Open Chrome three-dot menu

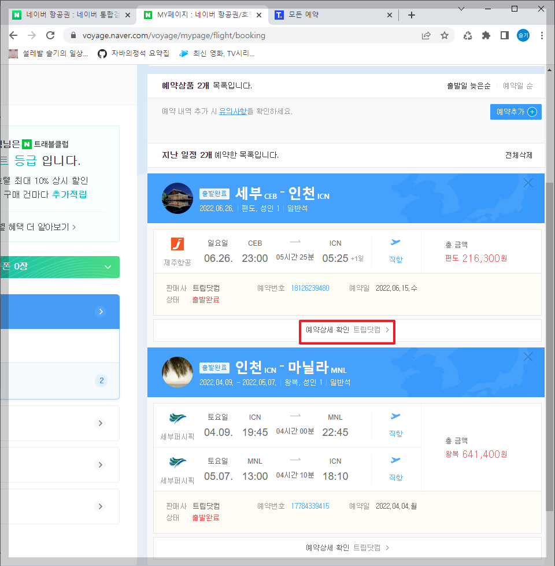click(542, 35)
